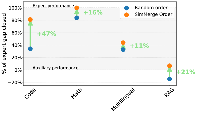Click the orange SimMerge dot for Math
The image size is (197, 114).
coord(77,8)
